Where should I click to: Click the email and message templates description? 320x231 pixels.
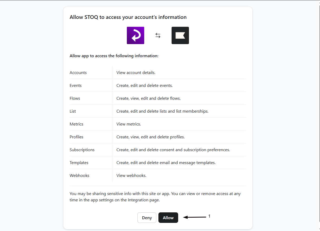pos(166,163)
